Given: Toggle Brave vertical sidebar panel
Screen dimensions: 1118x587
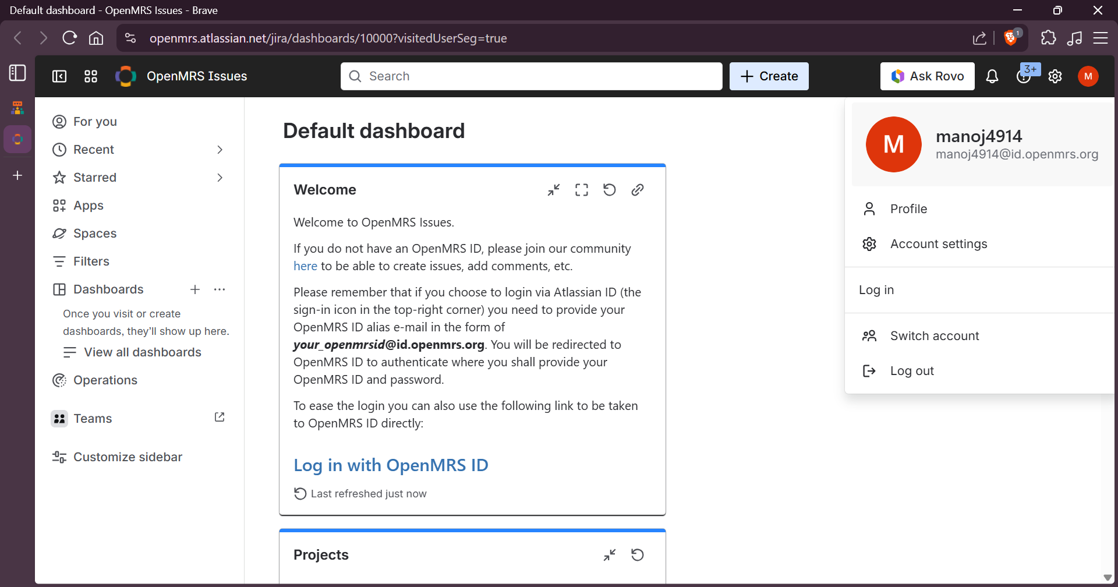Looking at the screenshot, I should point(17,73).
